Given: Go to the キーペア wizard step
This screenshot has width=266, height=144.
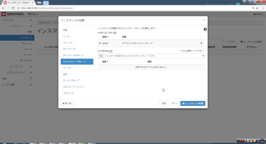Looking at the screenshot, I should 67,68.
